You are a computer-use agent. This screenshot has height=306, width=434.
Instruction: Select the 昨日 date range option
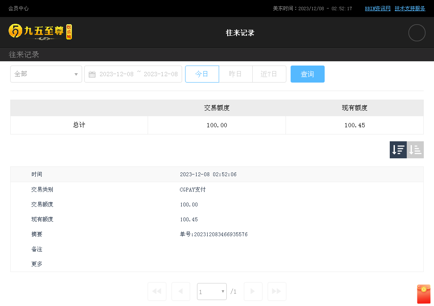235,74
